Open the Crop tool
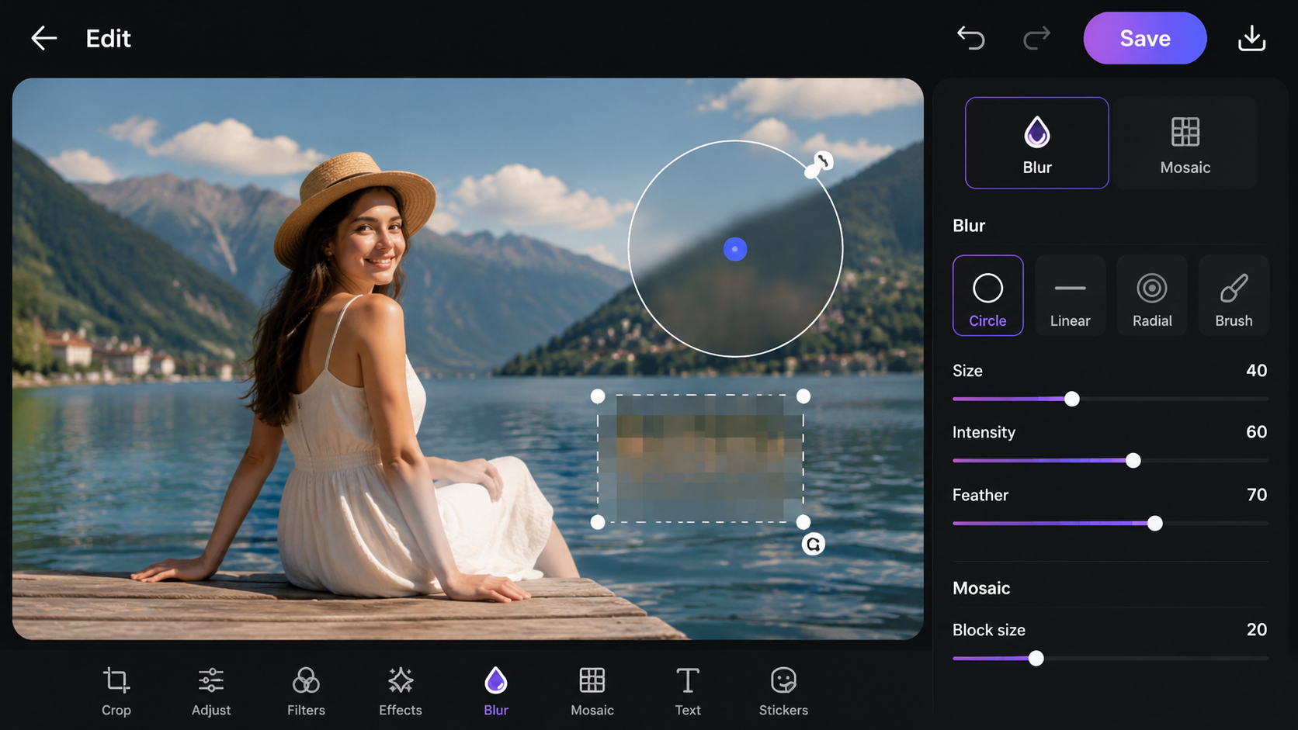1298x730 pixels. pyautogui.click(x=116, y=691)
